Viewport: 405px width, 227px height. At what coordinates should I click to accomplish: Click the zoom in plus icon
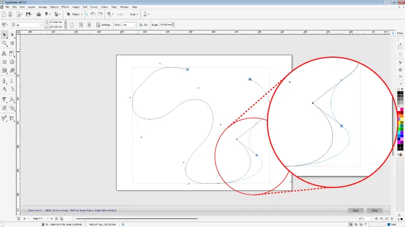(376, 219)
